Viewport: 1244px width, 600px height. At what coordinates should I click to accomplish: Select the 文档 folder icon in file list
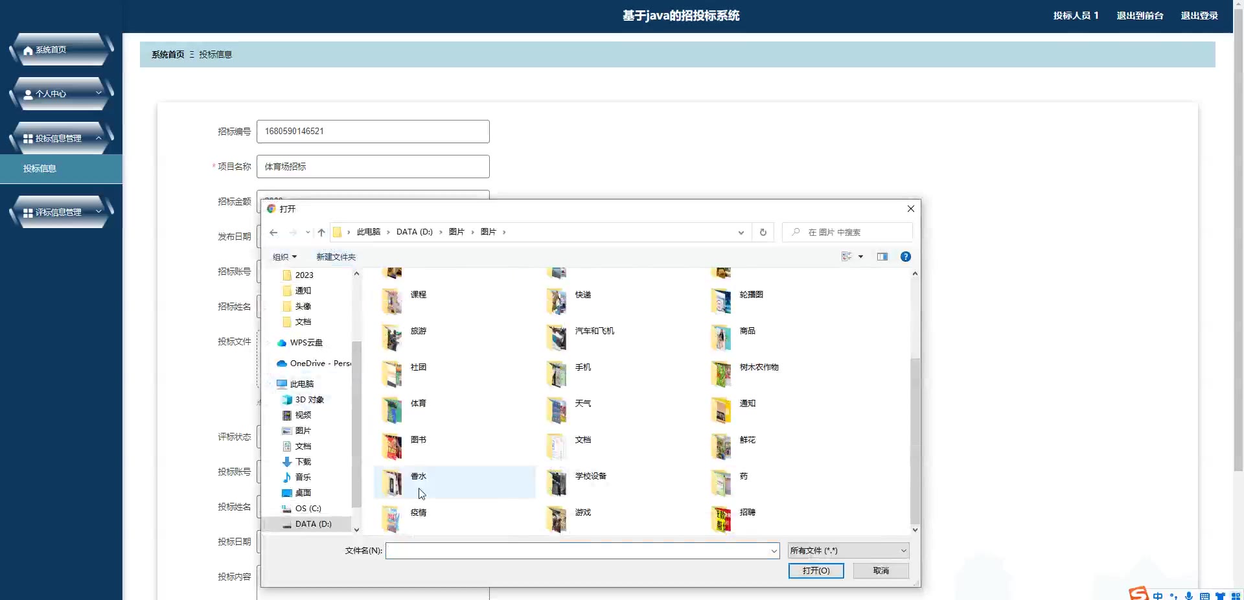click(556, 446)
